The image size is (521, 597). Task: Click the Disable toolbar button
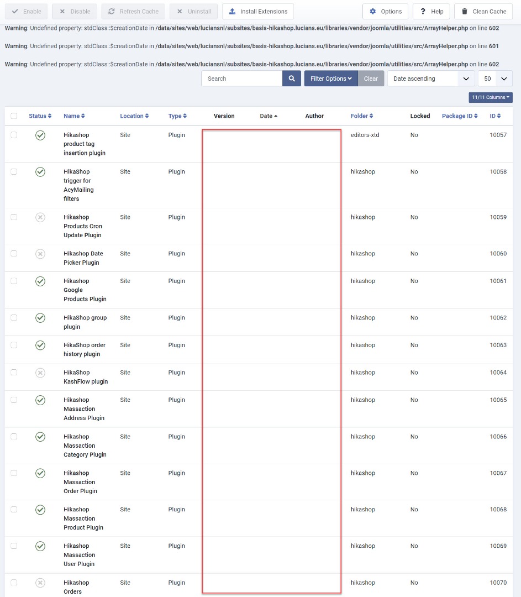(75, 12)
